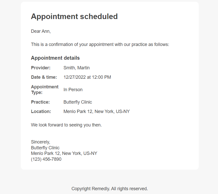
Task: Click the phone number (123) 456-7890
Action: point(46,159)
